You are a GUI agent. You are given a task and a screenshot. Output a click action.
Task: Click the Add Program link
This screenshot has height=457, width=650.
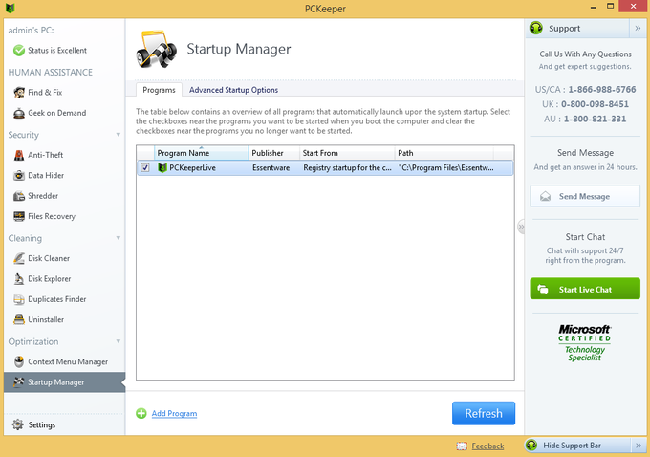click(x=174, y=413)
